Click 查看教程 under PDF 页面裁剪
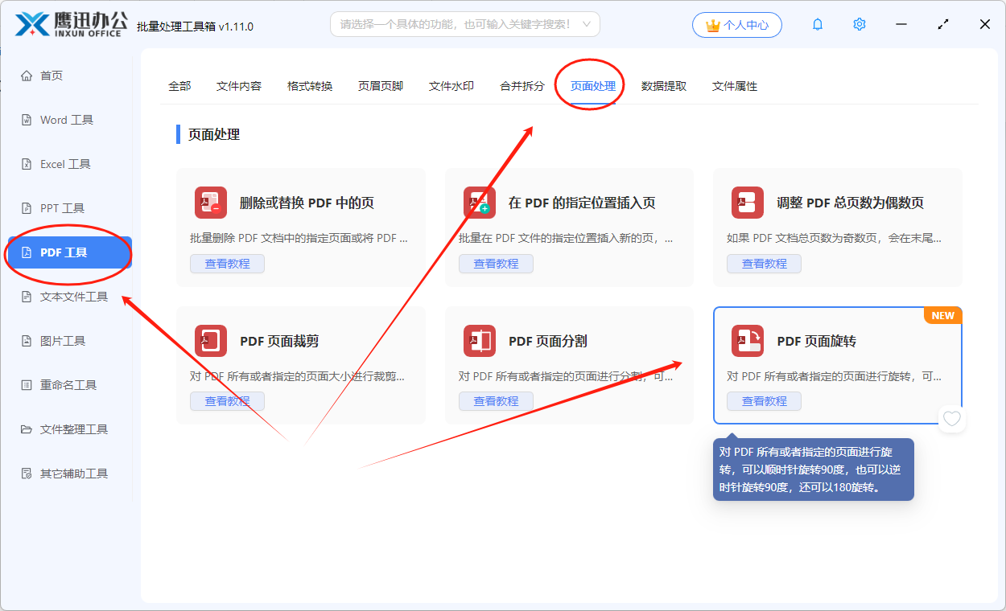This screenshot has width=1006, height=611. click(227, 400)
